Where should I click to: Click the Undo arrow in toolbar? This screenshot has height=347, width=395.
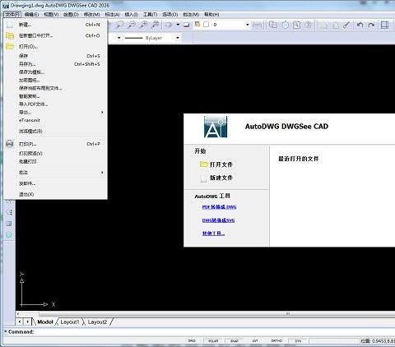click(x=360, y=25)
